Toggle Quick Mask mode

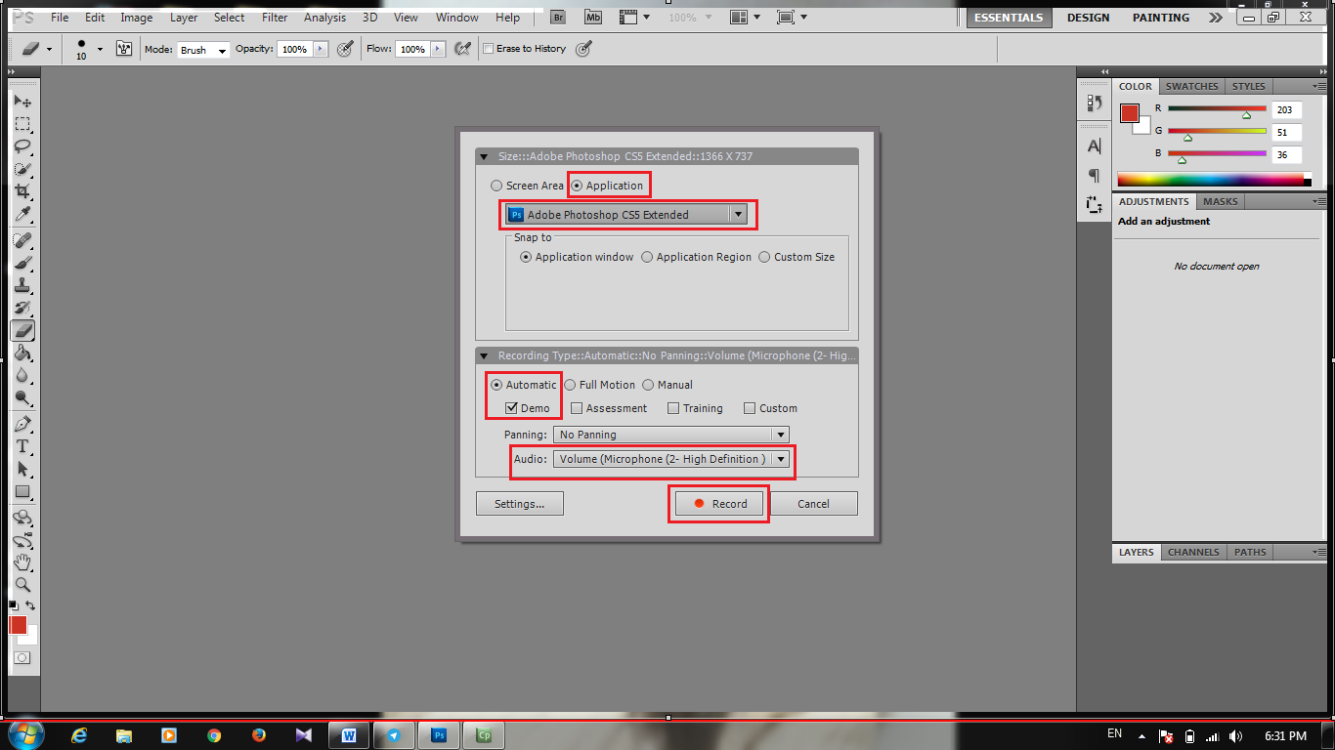tap(22, 658)
